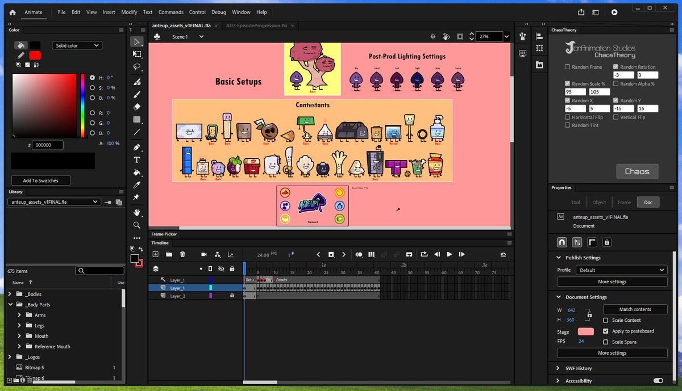Enable the Random Alpha % checkbox

[616, 83]
